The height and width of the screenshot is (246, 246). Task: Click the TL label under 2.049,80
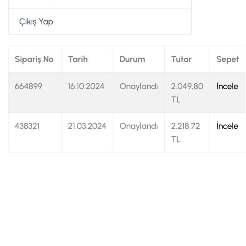click(176, 100)
